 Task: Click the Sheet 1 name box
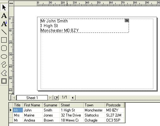32,98
